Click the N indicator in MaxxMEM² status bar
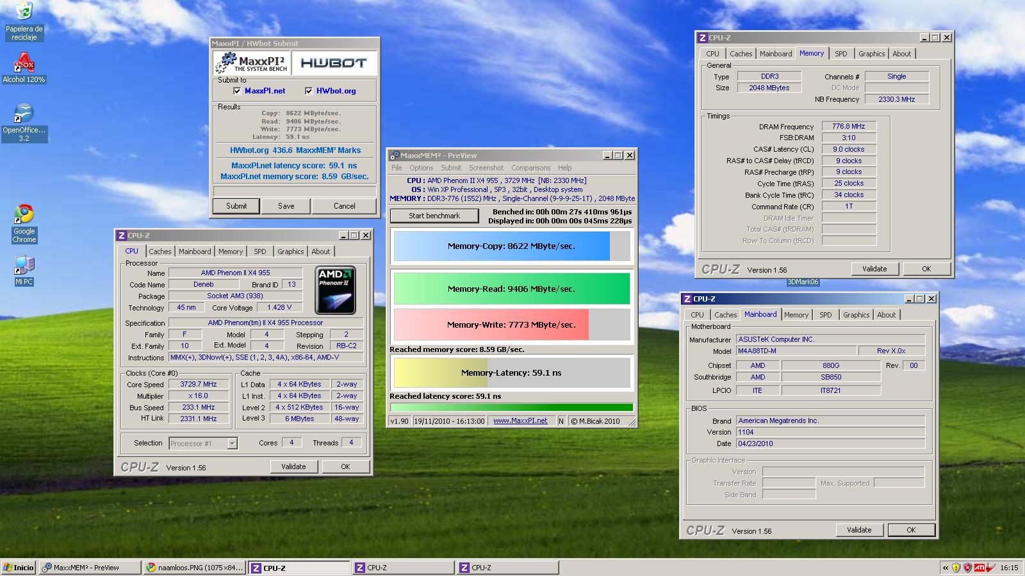The height and width of the screenshot is (576, 1025). coord(561,420)
